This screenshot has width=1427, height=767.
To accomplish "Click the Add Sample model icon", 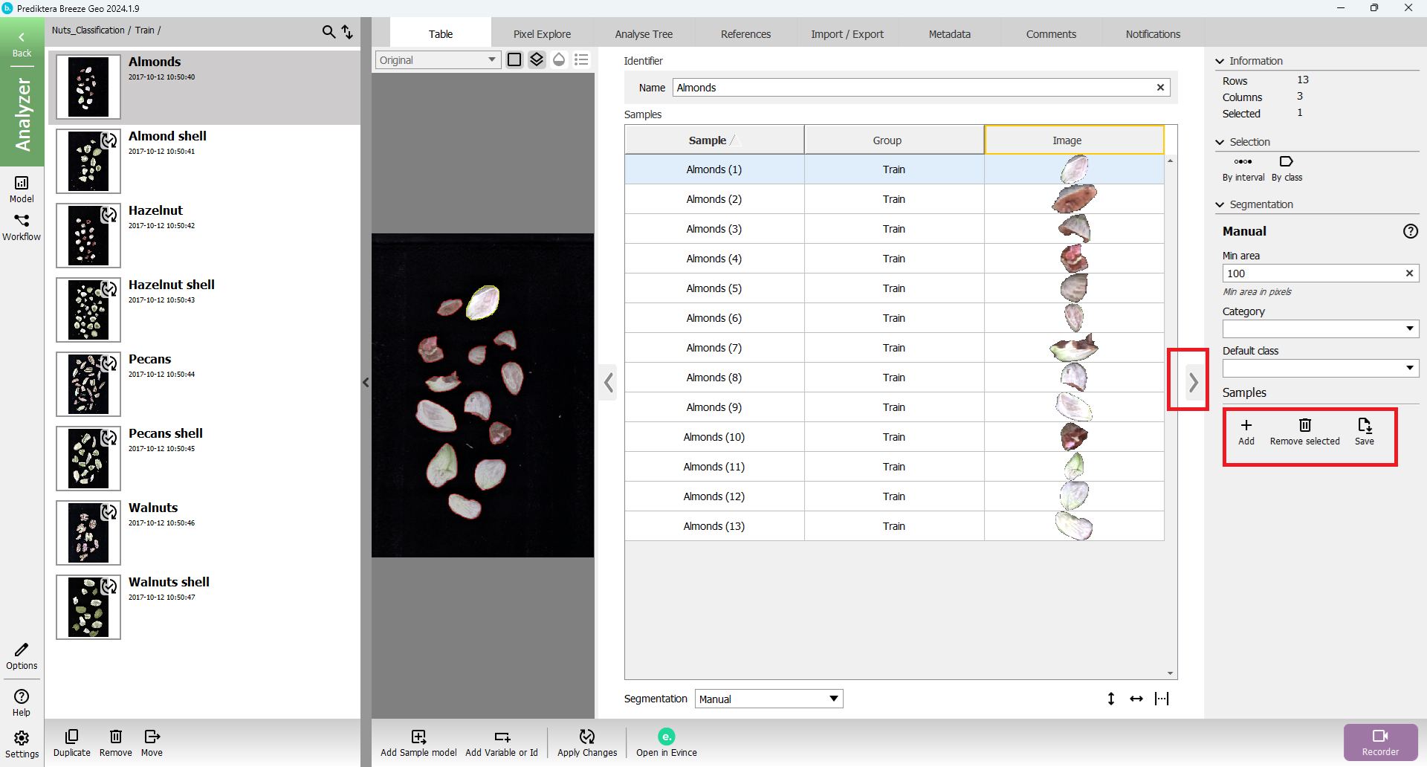I will click(418, 737).
